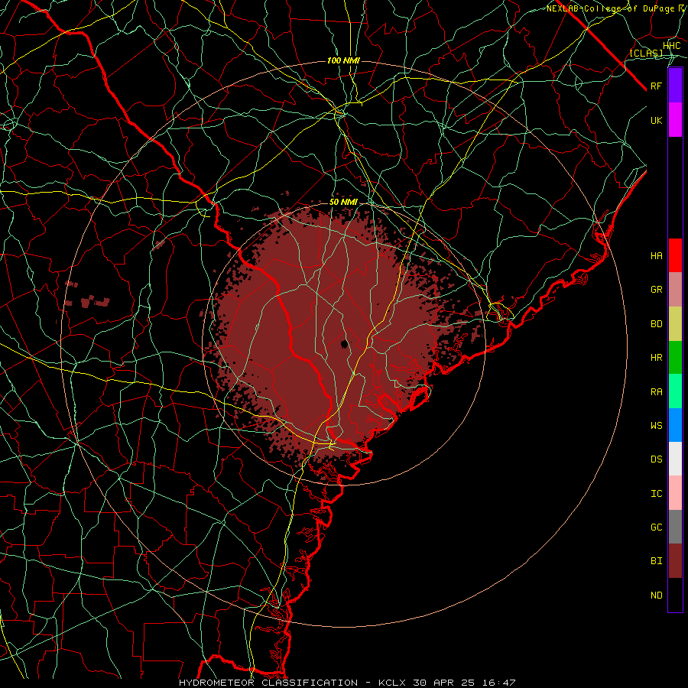The image size is (688, 688).
Task: Click the WS blue legend swatch
Action: point(675,425)
